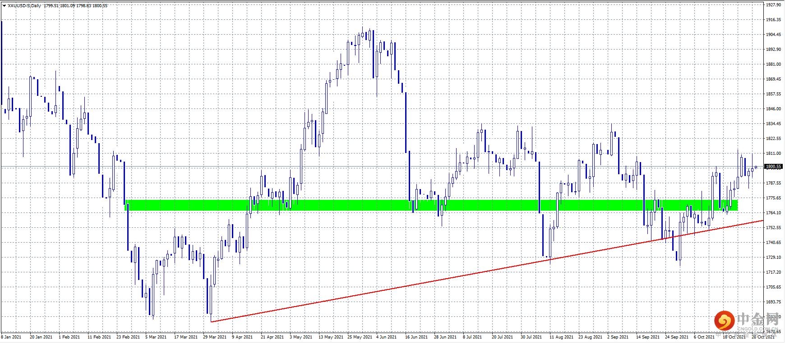Click the 21 Apr 2021 date label
This screenshot has width=785, height=343.
272,337
